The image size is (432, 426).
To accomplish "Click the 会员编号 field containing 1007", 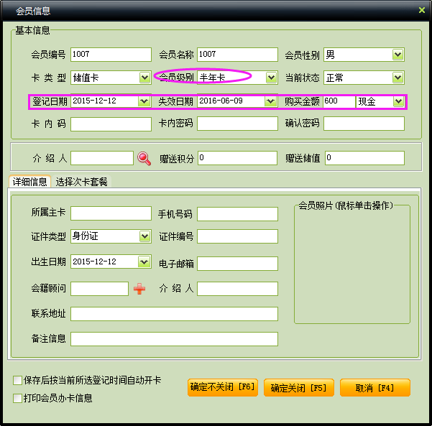I will pyautogui.click(x=111, y=55).
